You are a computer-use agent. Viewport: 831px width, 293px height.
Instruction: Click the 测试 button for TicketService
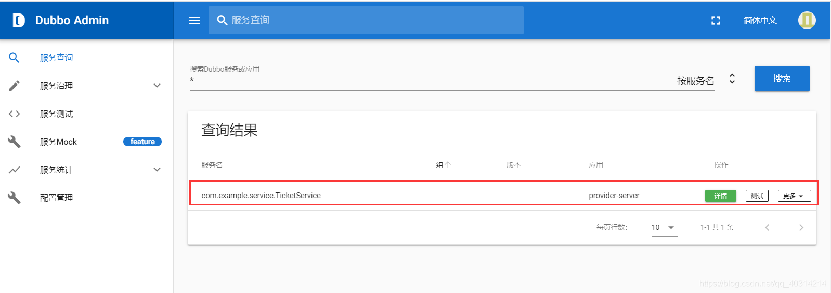[x=757, y=196]
